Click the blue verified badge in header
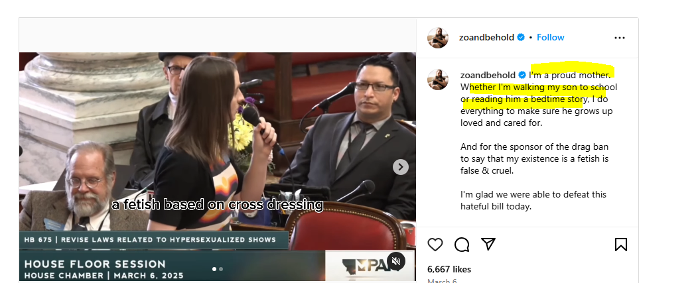 (521, 37)
